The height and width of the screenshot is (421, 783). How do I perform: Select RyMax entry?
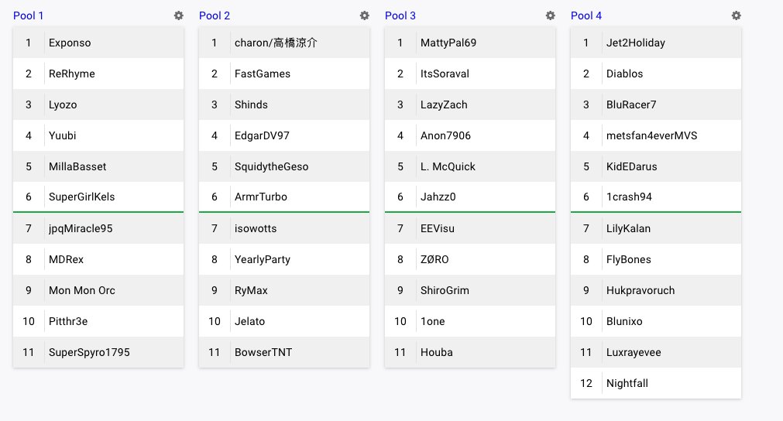click(x=284, y=290)
